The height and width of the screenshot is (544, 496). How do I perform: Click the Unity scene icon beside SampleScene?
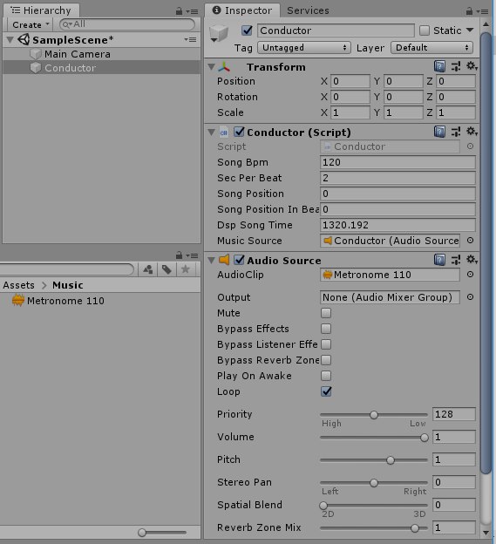(24, 39)
